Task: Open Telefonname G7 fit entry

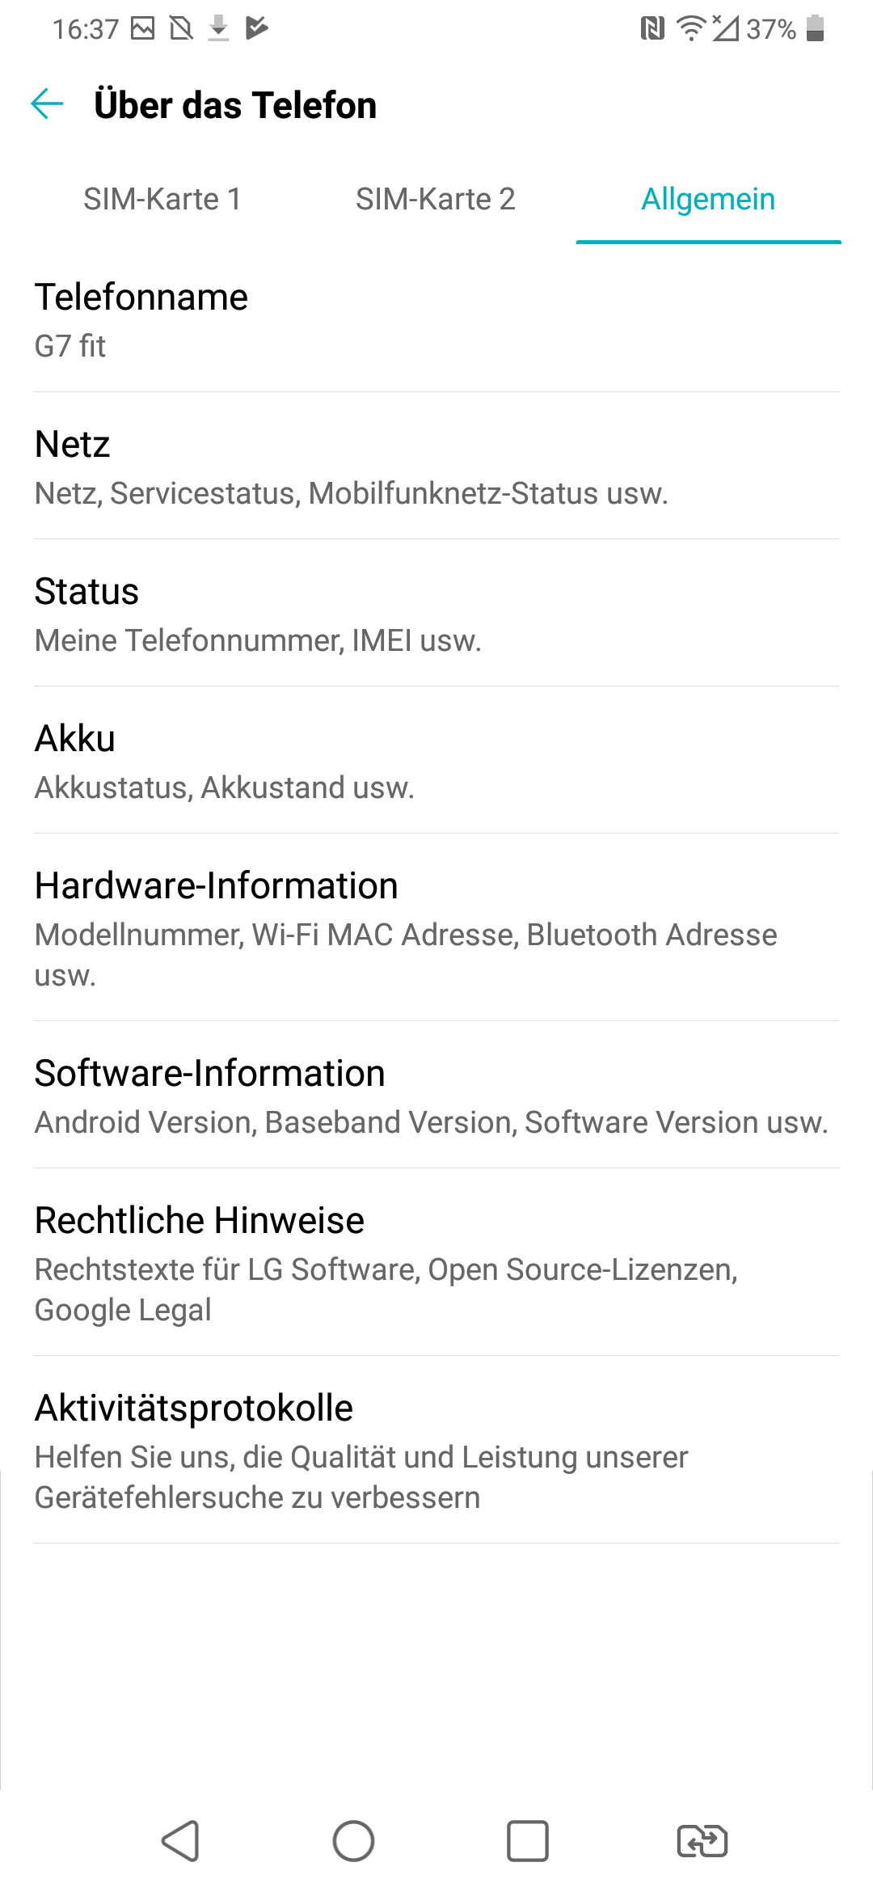Action: tap(436, 320)
